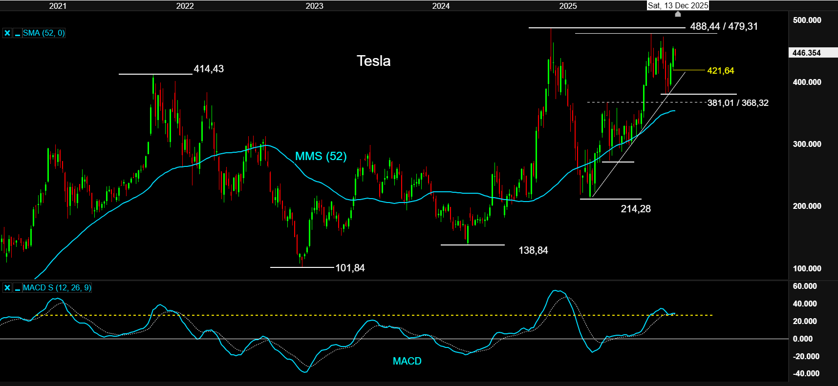The height and width of the screenshot is (386, 838).
Task: Select the Sat, 13 Dec 2025 date label
Action: (x=678, y=5)
